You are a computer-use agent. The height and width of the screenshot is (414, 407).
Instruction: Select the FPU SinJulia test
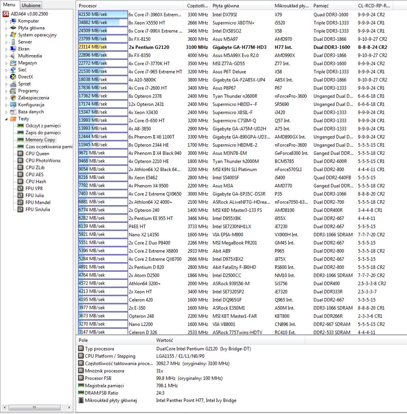pos(38,209)
